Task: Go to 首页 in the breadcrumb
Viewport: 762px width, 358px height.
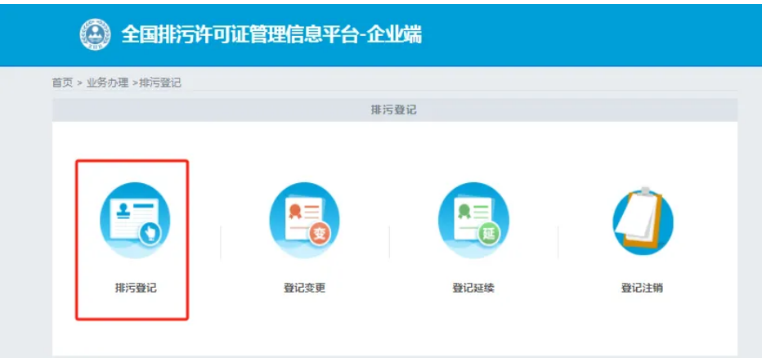Action: 62,83
